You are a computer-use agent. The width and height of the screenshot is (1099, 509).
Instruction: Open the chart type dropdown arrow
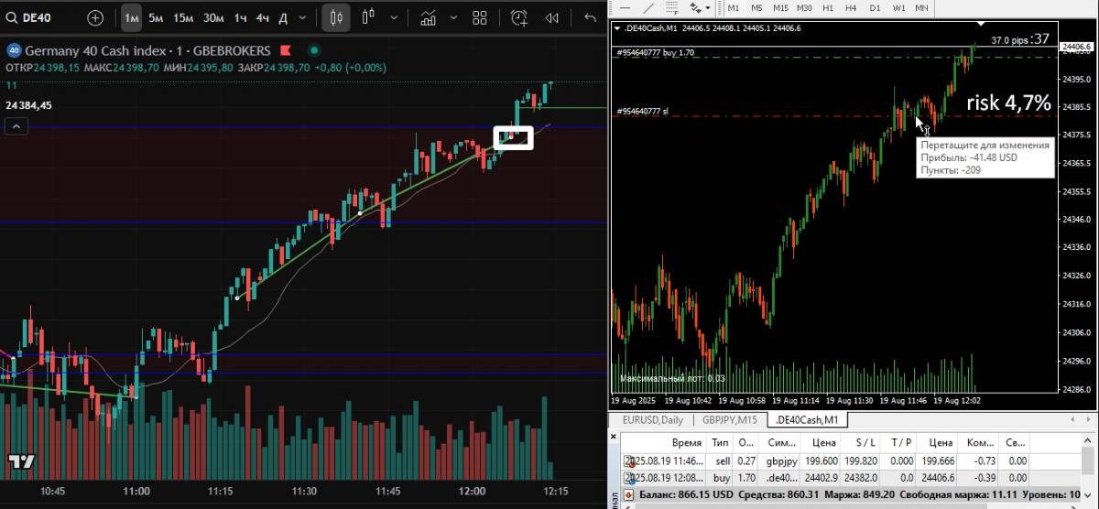(394, 17)
